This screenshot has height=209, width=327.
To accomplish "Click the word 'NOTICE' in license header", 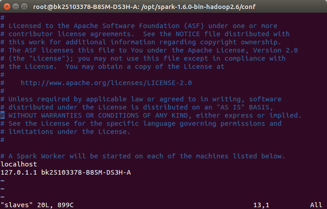I will pos(188,34).
